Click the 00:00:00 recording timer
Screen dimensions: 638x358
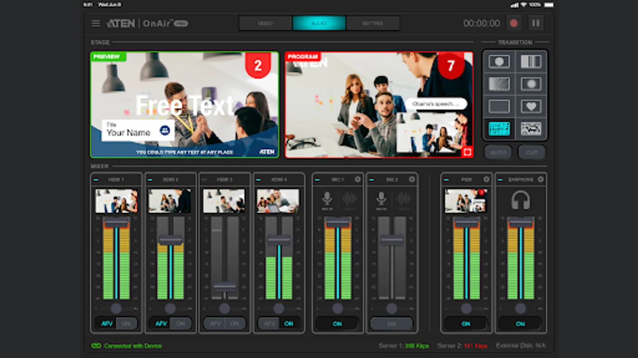[482, 23]
